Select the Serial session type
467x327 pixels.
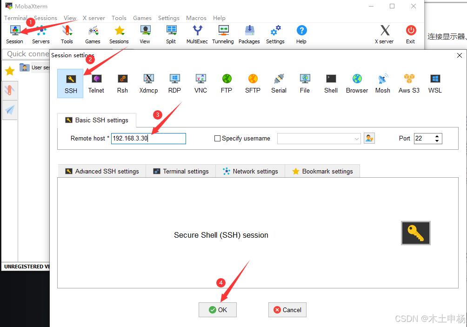pos(279,84)
